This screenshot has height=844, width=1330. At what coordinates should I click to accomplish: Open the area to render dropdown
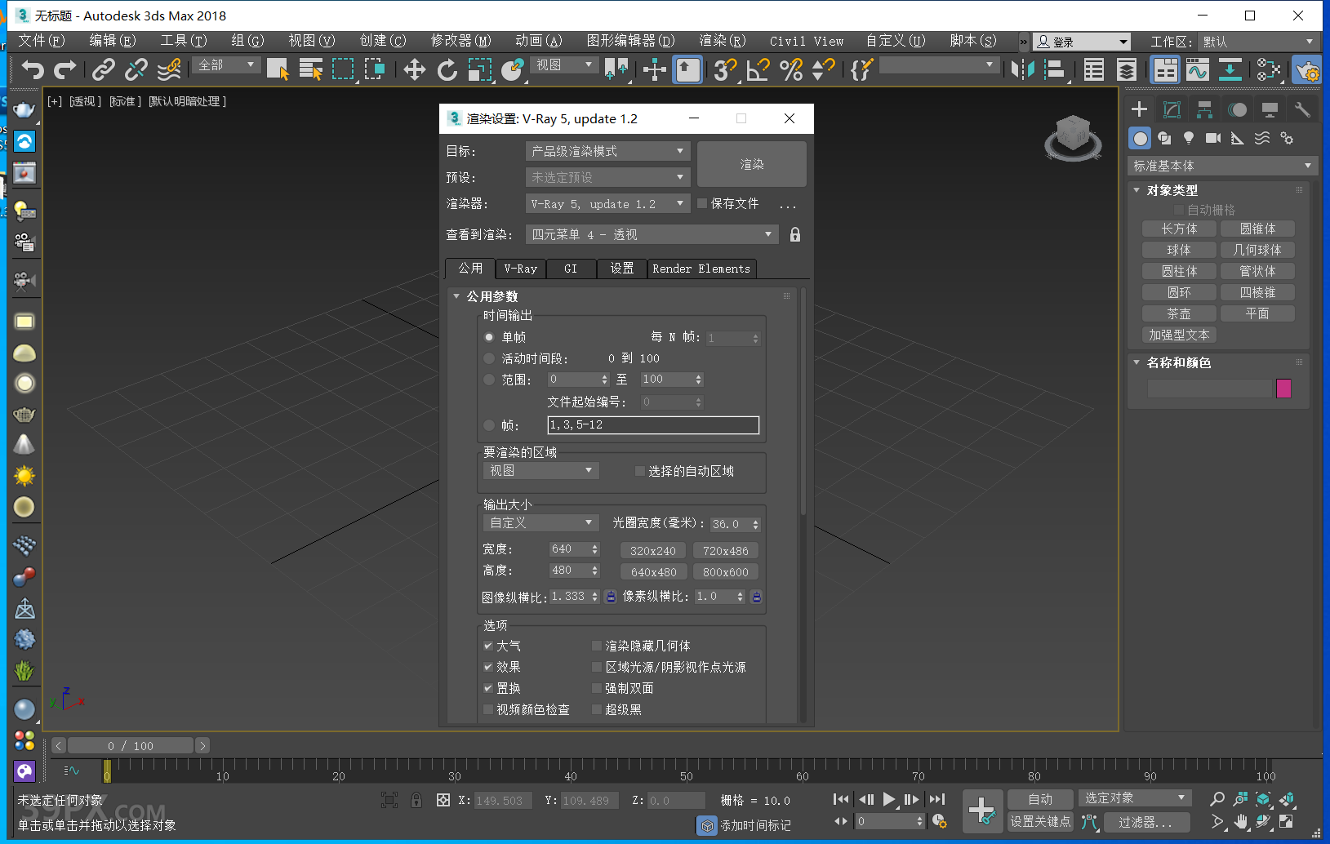541,471
